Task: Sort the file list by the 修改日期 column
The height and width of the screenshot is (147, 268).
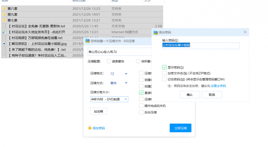Action: 80,1
